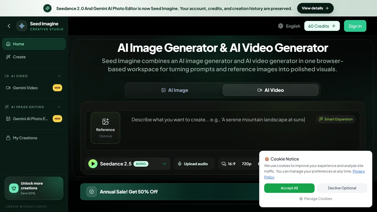Viewport: 377px width, 212px height.
Task: Switch to the AI Image tab
Action: [175, 90]
